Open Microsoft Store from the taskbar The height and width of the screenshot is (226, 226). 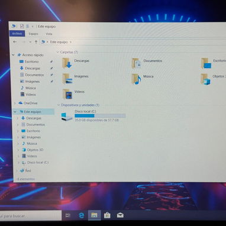107,215
